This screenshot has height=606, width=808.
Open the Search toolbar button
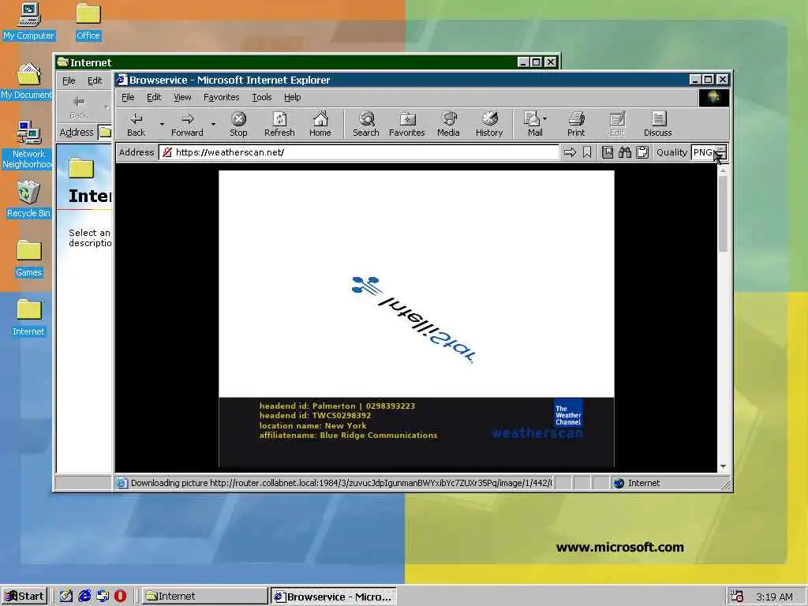tap(366, 124)
